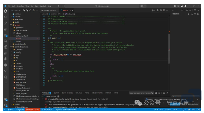The width and height of the screenshot is (204, 113).
Task: Go forward using the navigation arrow
Action: point(62,6)
